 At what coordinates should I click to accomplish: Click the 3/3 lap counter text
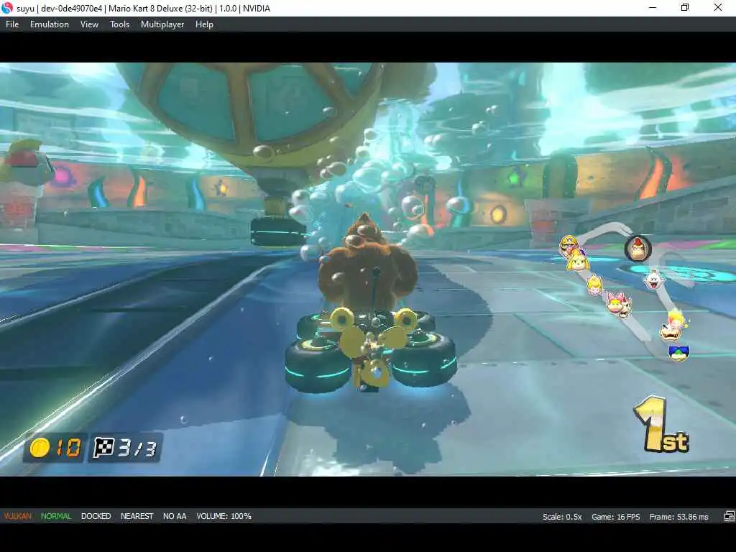(137, 448)
